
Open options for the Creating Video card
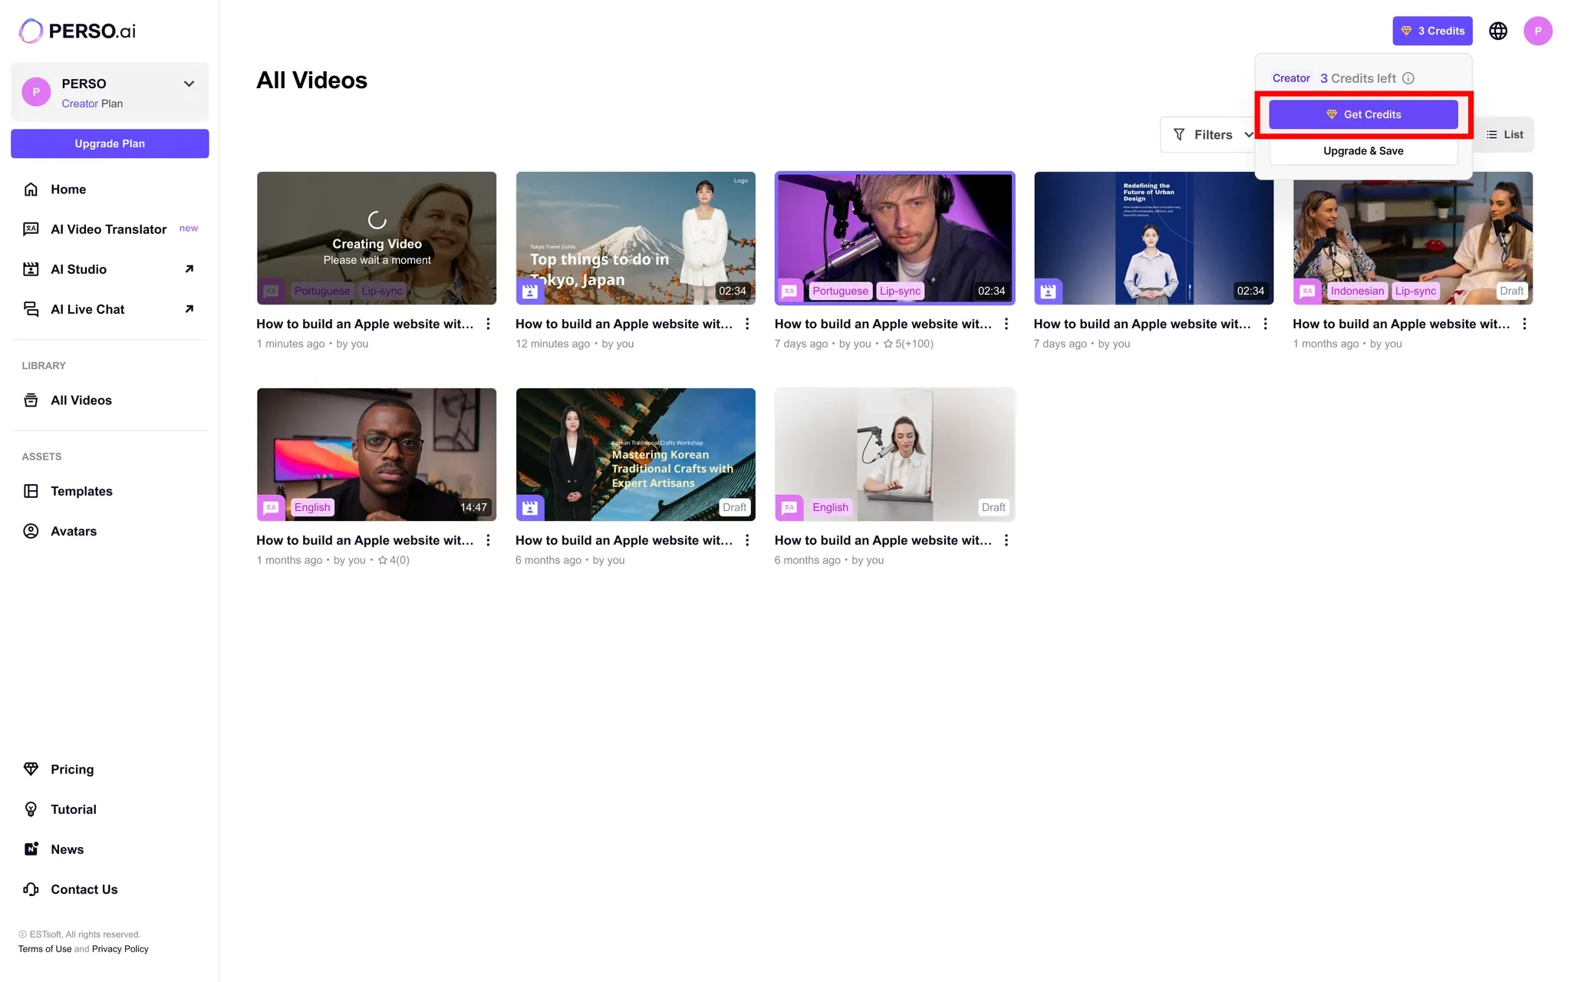(488, 324)
